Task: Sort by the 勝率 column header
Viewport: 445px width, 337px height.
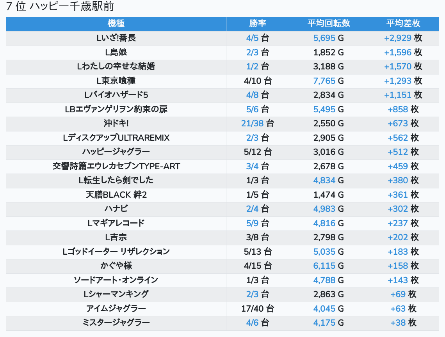Action: coord(257,23)
